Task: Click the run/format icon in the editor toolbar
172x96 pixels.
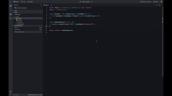Action: (157, 5)
